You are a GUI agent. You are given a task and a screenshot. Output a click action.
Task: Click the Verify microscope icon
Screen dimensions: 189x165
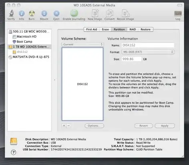click(x=11, y=13)
